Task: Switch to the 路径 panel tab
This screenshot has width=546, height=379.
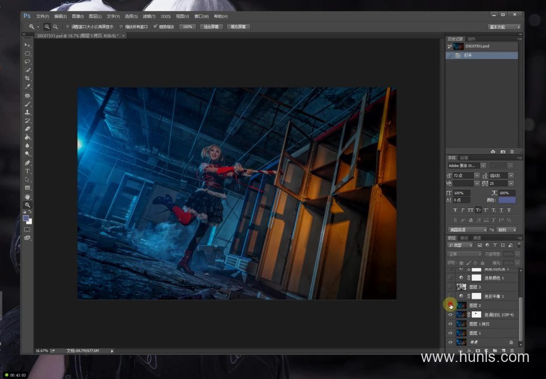Action: (x=464, y=238)
